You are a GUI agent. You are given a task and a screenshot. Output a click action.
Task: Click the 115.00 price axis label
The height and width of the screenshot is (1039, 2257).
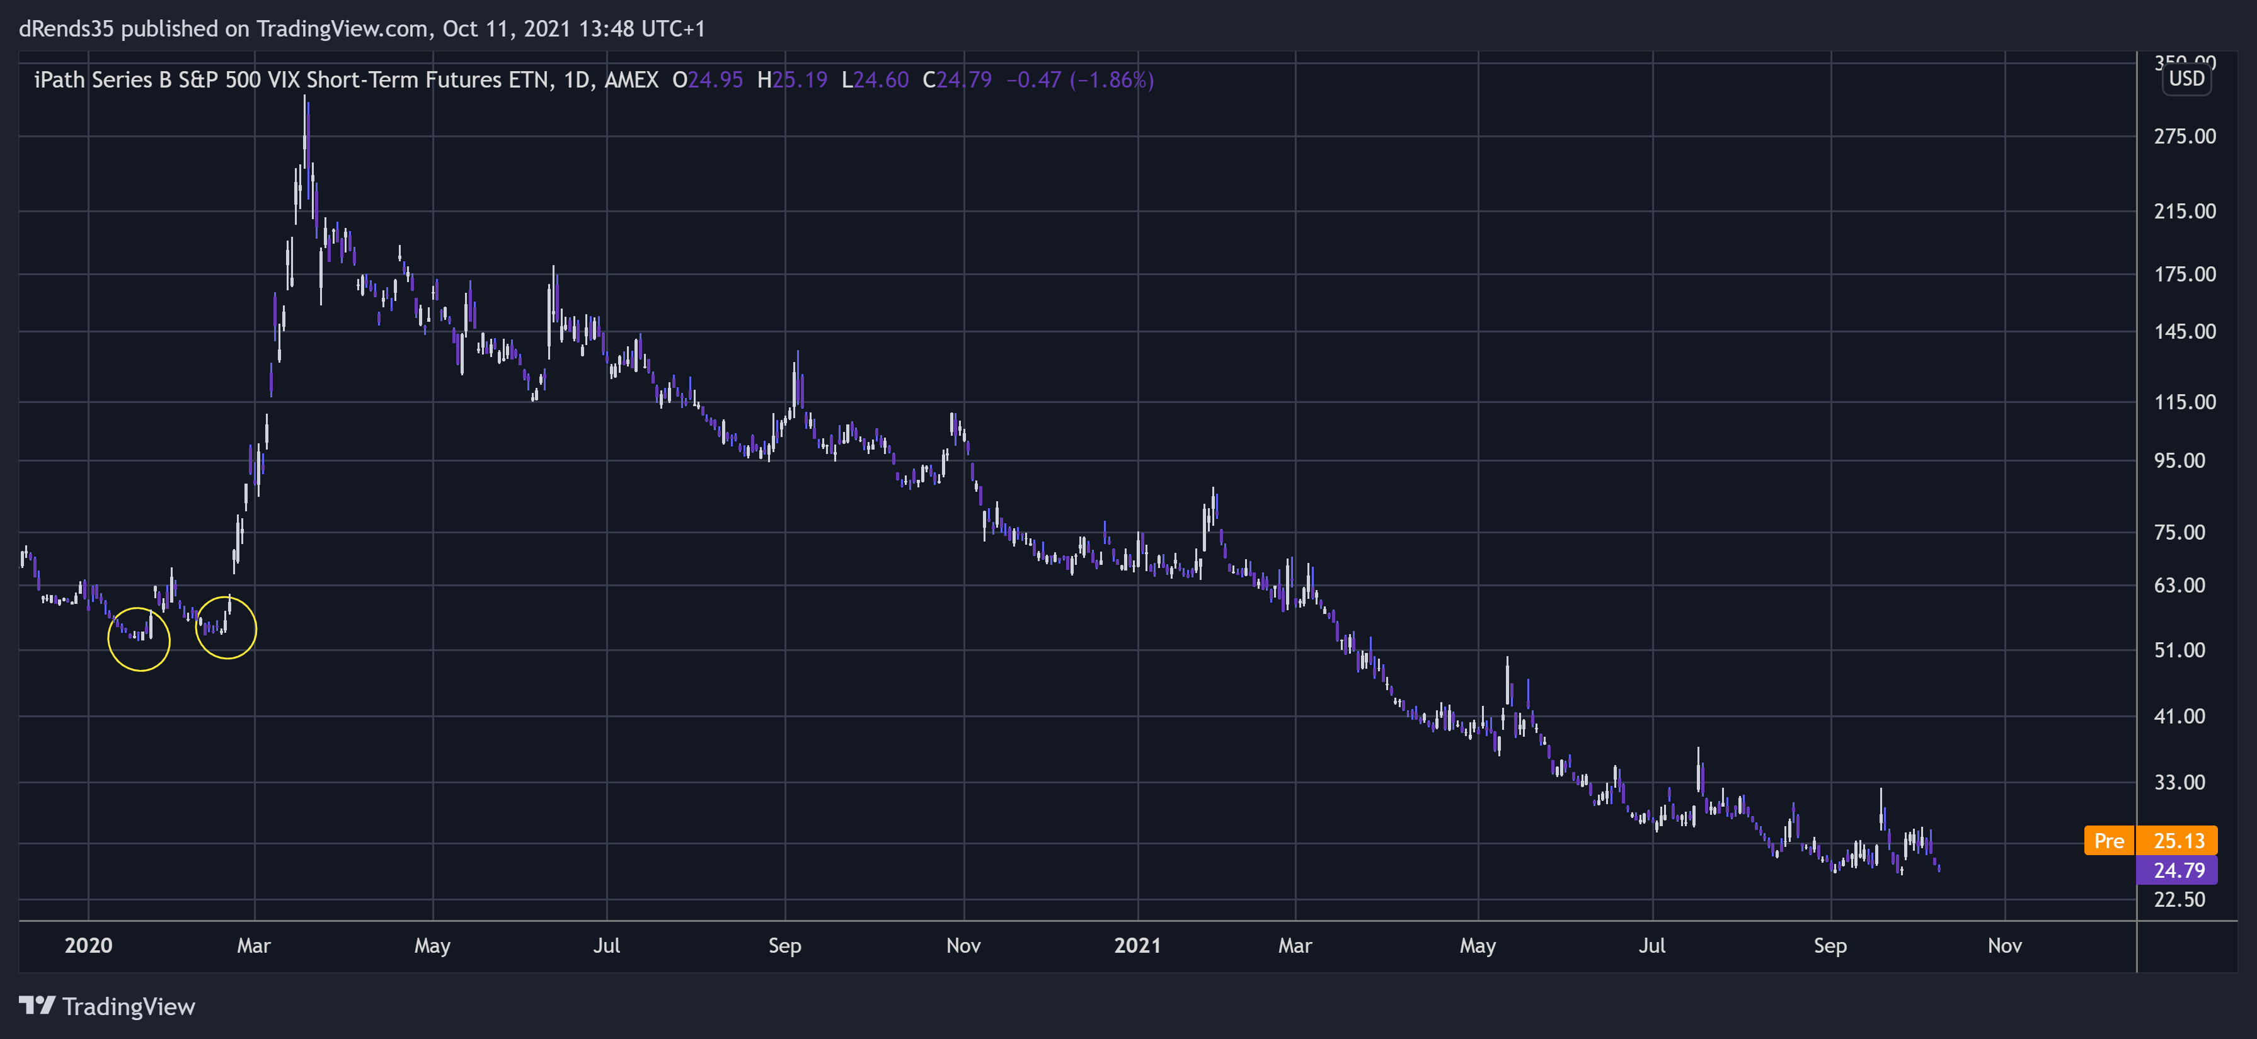(x=2185, y=402)
